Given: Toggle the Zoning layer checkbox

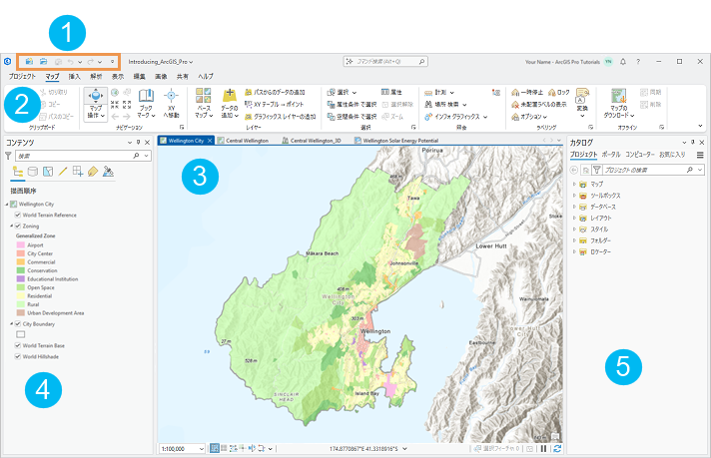Looking at the screenshot, I should 18,226.
